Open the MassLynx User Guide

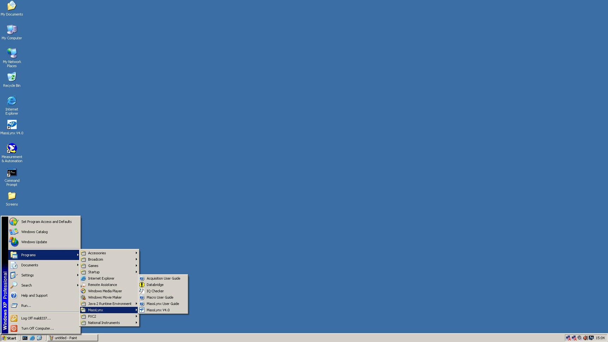[x=163, y=304]
